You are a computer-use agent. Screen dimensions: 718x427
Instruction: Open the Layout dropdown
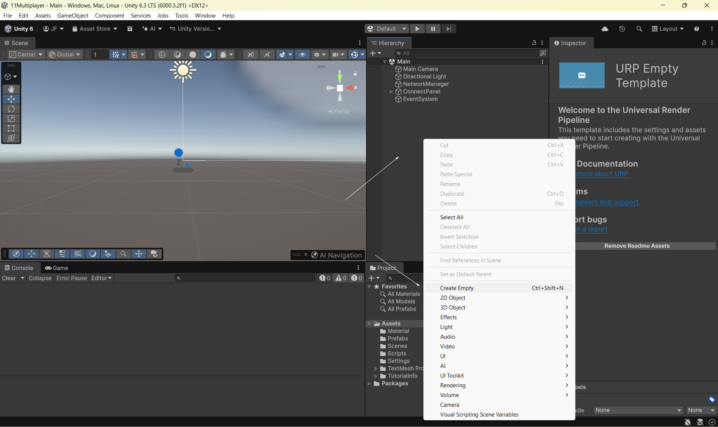[x=668, y=29]
